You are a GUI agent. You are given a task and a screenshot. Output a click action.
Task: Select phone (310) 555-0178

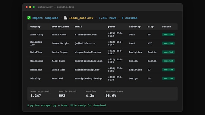[115, 78]
